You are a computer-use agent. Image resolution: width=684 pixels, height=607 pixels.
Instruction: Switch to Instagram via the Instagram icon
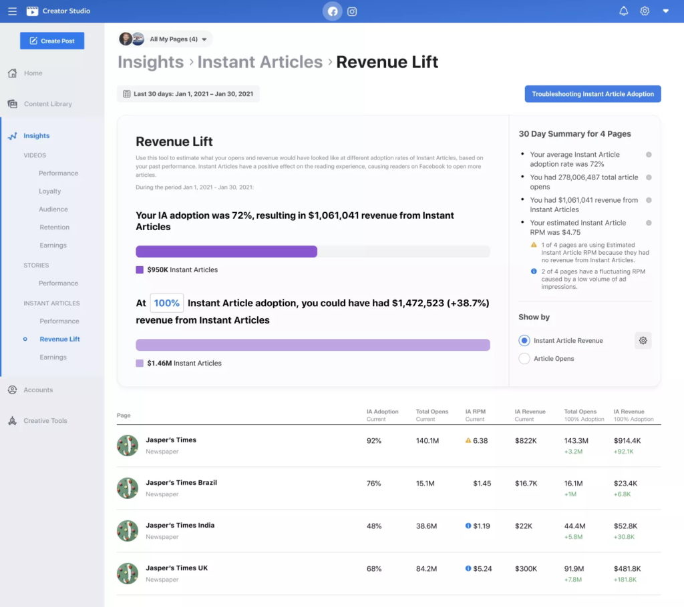(x=352, y=11)
